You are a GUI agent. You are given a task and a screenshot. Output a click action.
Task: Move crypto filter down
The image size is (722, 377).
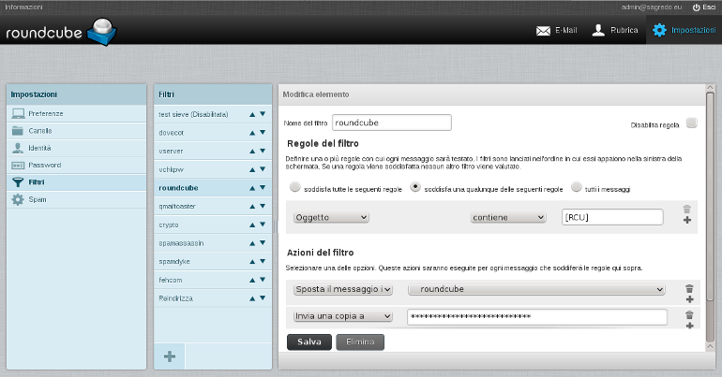tap(263, 225)
